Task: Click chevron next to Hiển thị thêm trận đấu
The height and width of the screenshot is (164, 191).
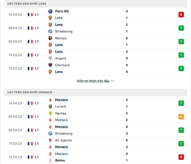Action: [113, 81]
